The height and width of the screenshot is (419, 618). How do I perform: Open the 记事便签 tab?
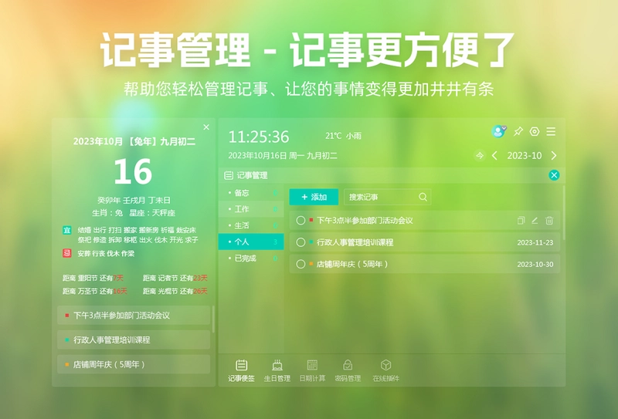coord(241,370)
